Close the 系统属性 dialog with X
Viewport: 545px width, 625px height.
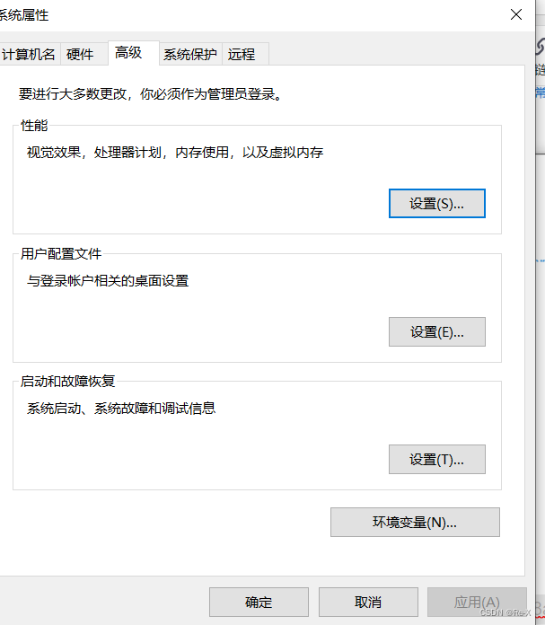516,14
